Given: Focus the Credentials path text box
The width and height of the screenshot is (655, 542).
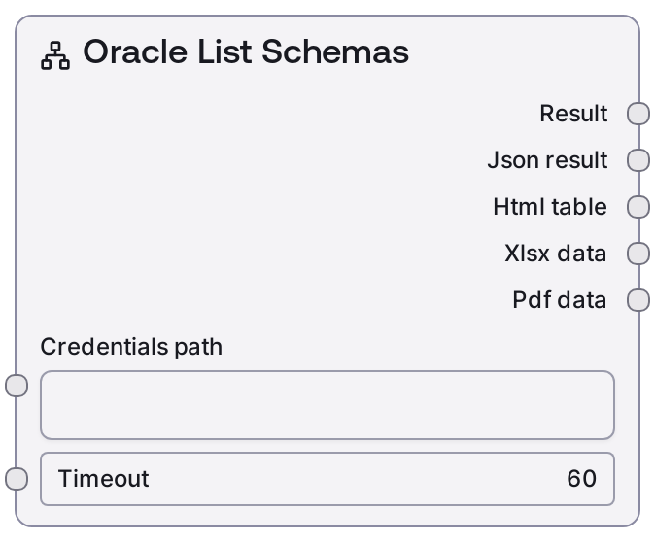Looking at the screenshot, I should click(327, 404).
